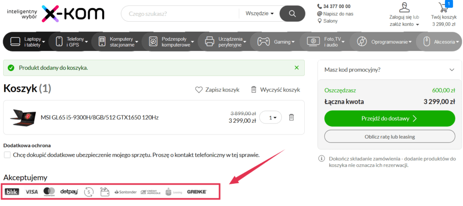Viewport: 463px width, 206px height.
Task: Click the Twój koszyk label
Action: pyautogui.click(x=444, y=17)
